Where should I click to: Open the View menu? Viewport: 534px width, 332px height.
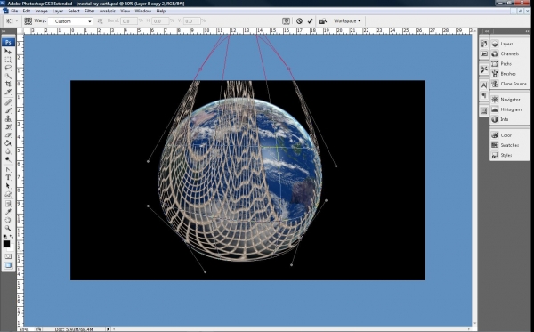(125, 11)
